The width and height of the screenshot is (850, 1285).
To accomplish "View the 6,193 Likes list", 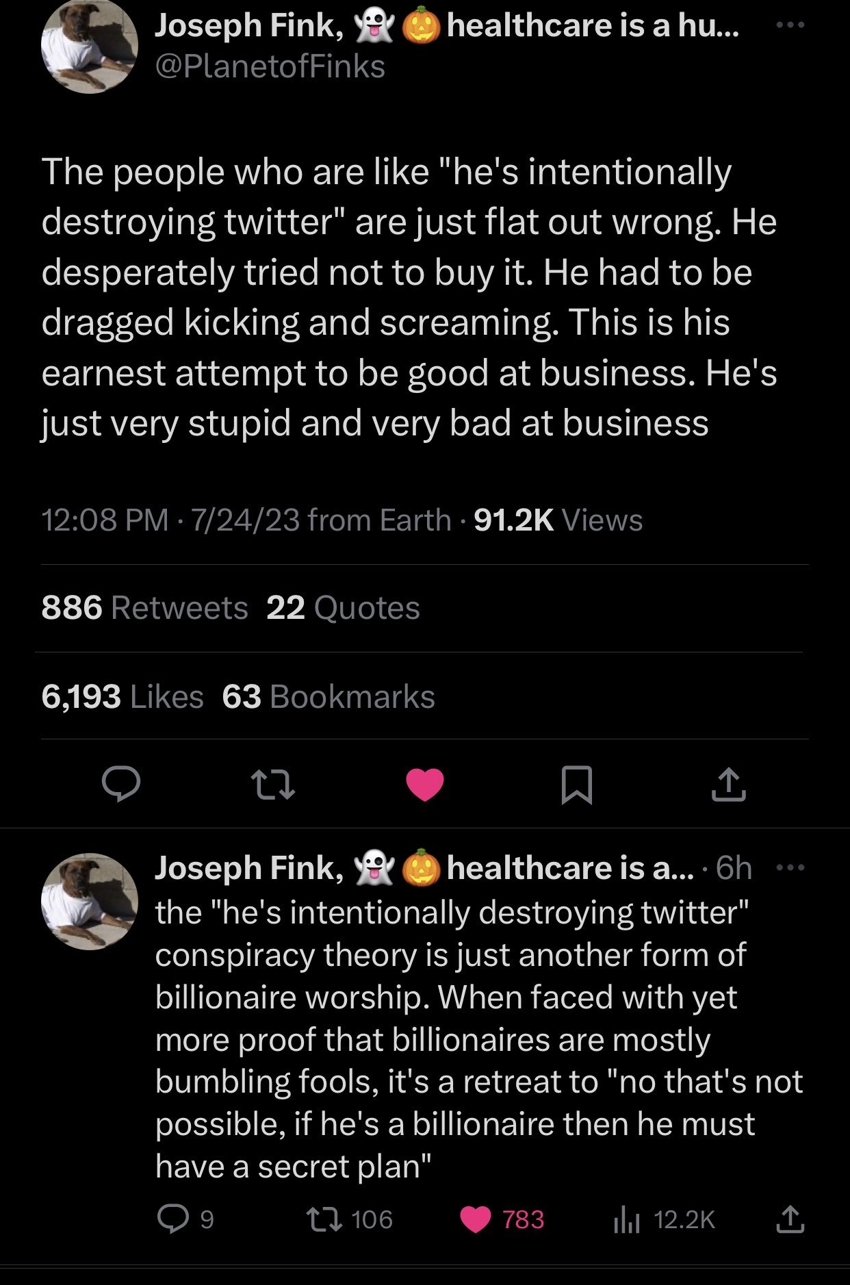I will click(123, 697).
